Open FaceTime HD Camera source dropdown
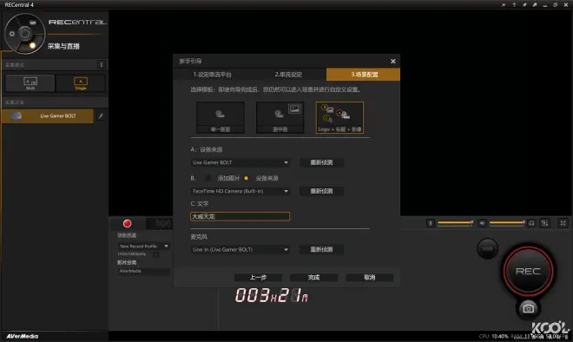 click(x=240, y=191)
